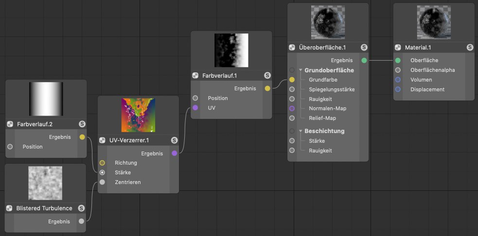Toggle the S solo icon on Material.1
The image size is (478, 236).
pyautogui.click(x=470, y=48)
